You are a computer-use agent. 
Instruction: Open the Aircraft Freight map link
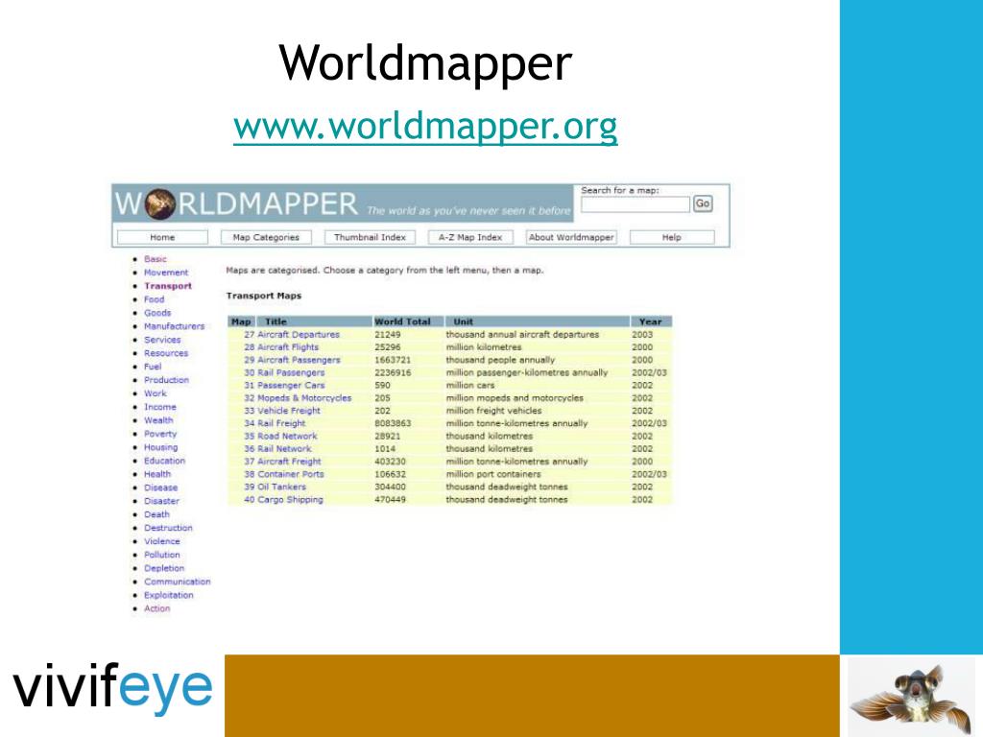(290, 462)
